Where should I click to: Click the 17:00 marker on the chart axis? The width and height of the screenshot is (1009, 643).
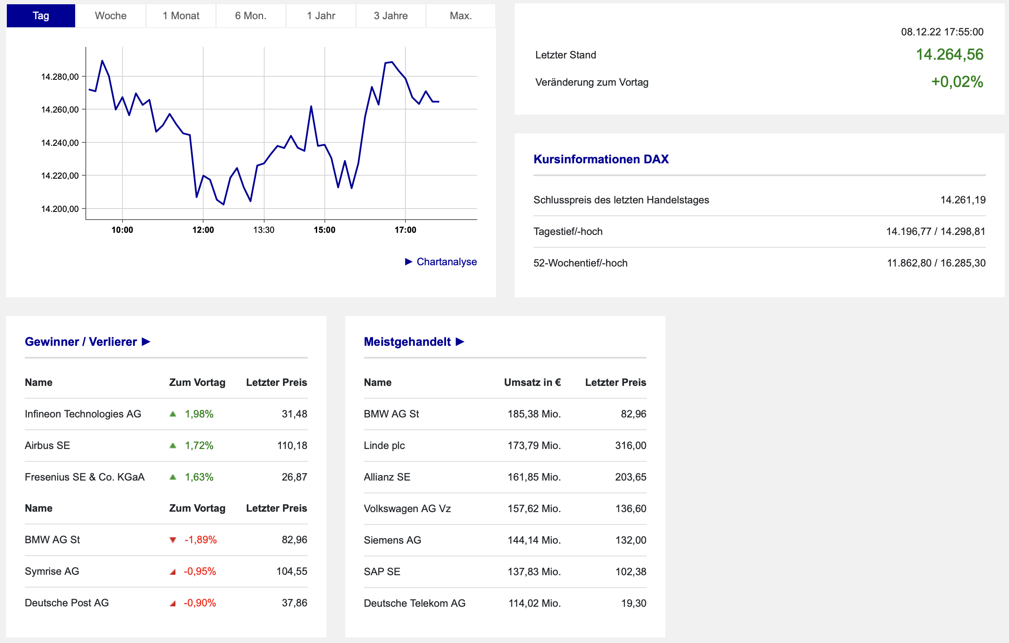point(405,230)
